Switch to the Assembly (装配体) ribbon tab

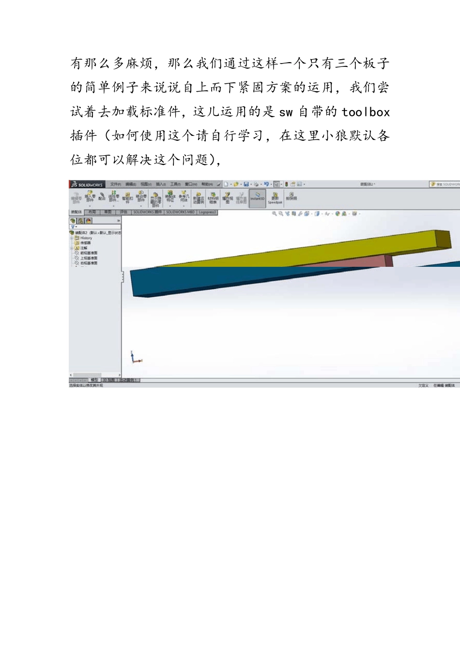pos(77,212)
